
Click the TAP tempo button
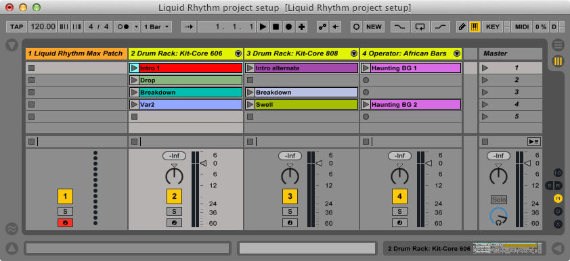[x=17, y=27]
